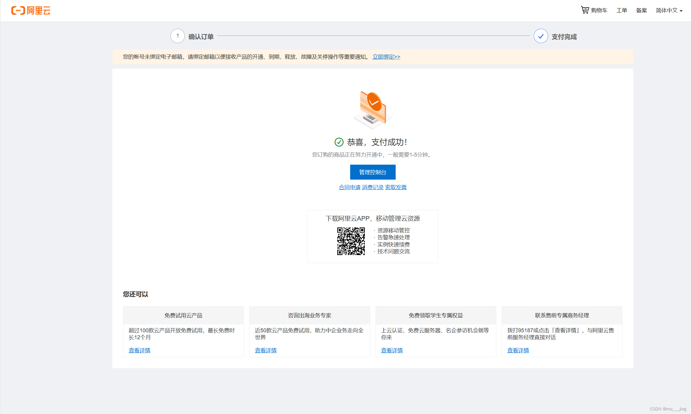Open the 合同申请 link
The height and width of the screenshot is (414, 691).
pyautogui.click(x=349, y=187)
